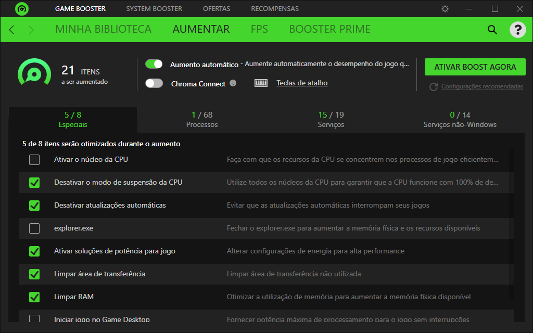The image size is (533, 333).
Task: Go forward with the right arrow
Action: click(31, 30)
